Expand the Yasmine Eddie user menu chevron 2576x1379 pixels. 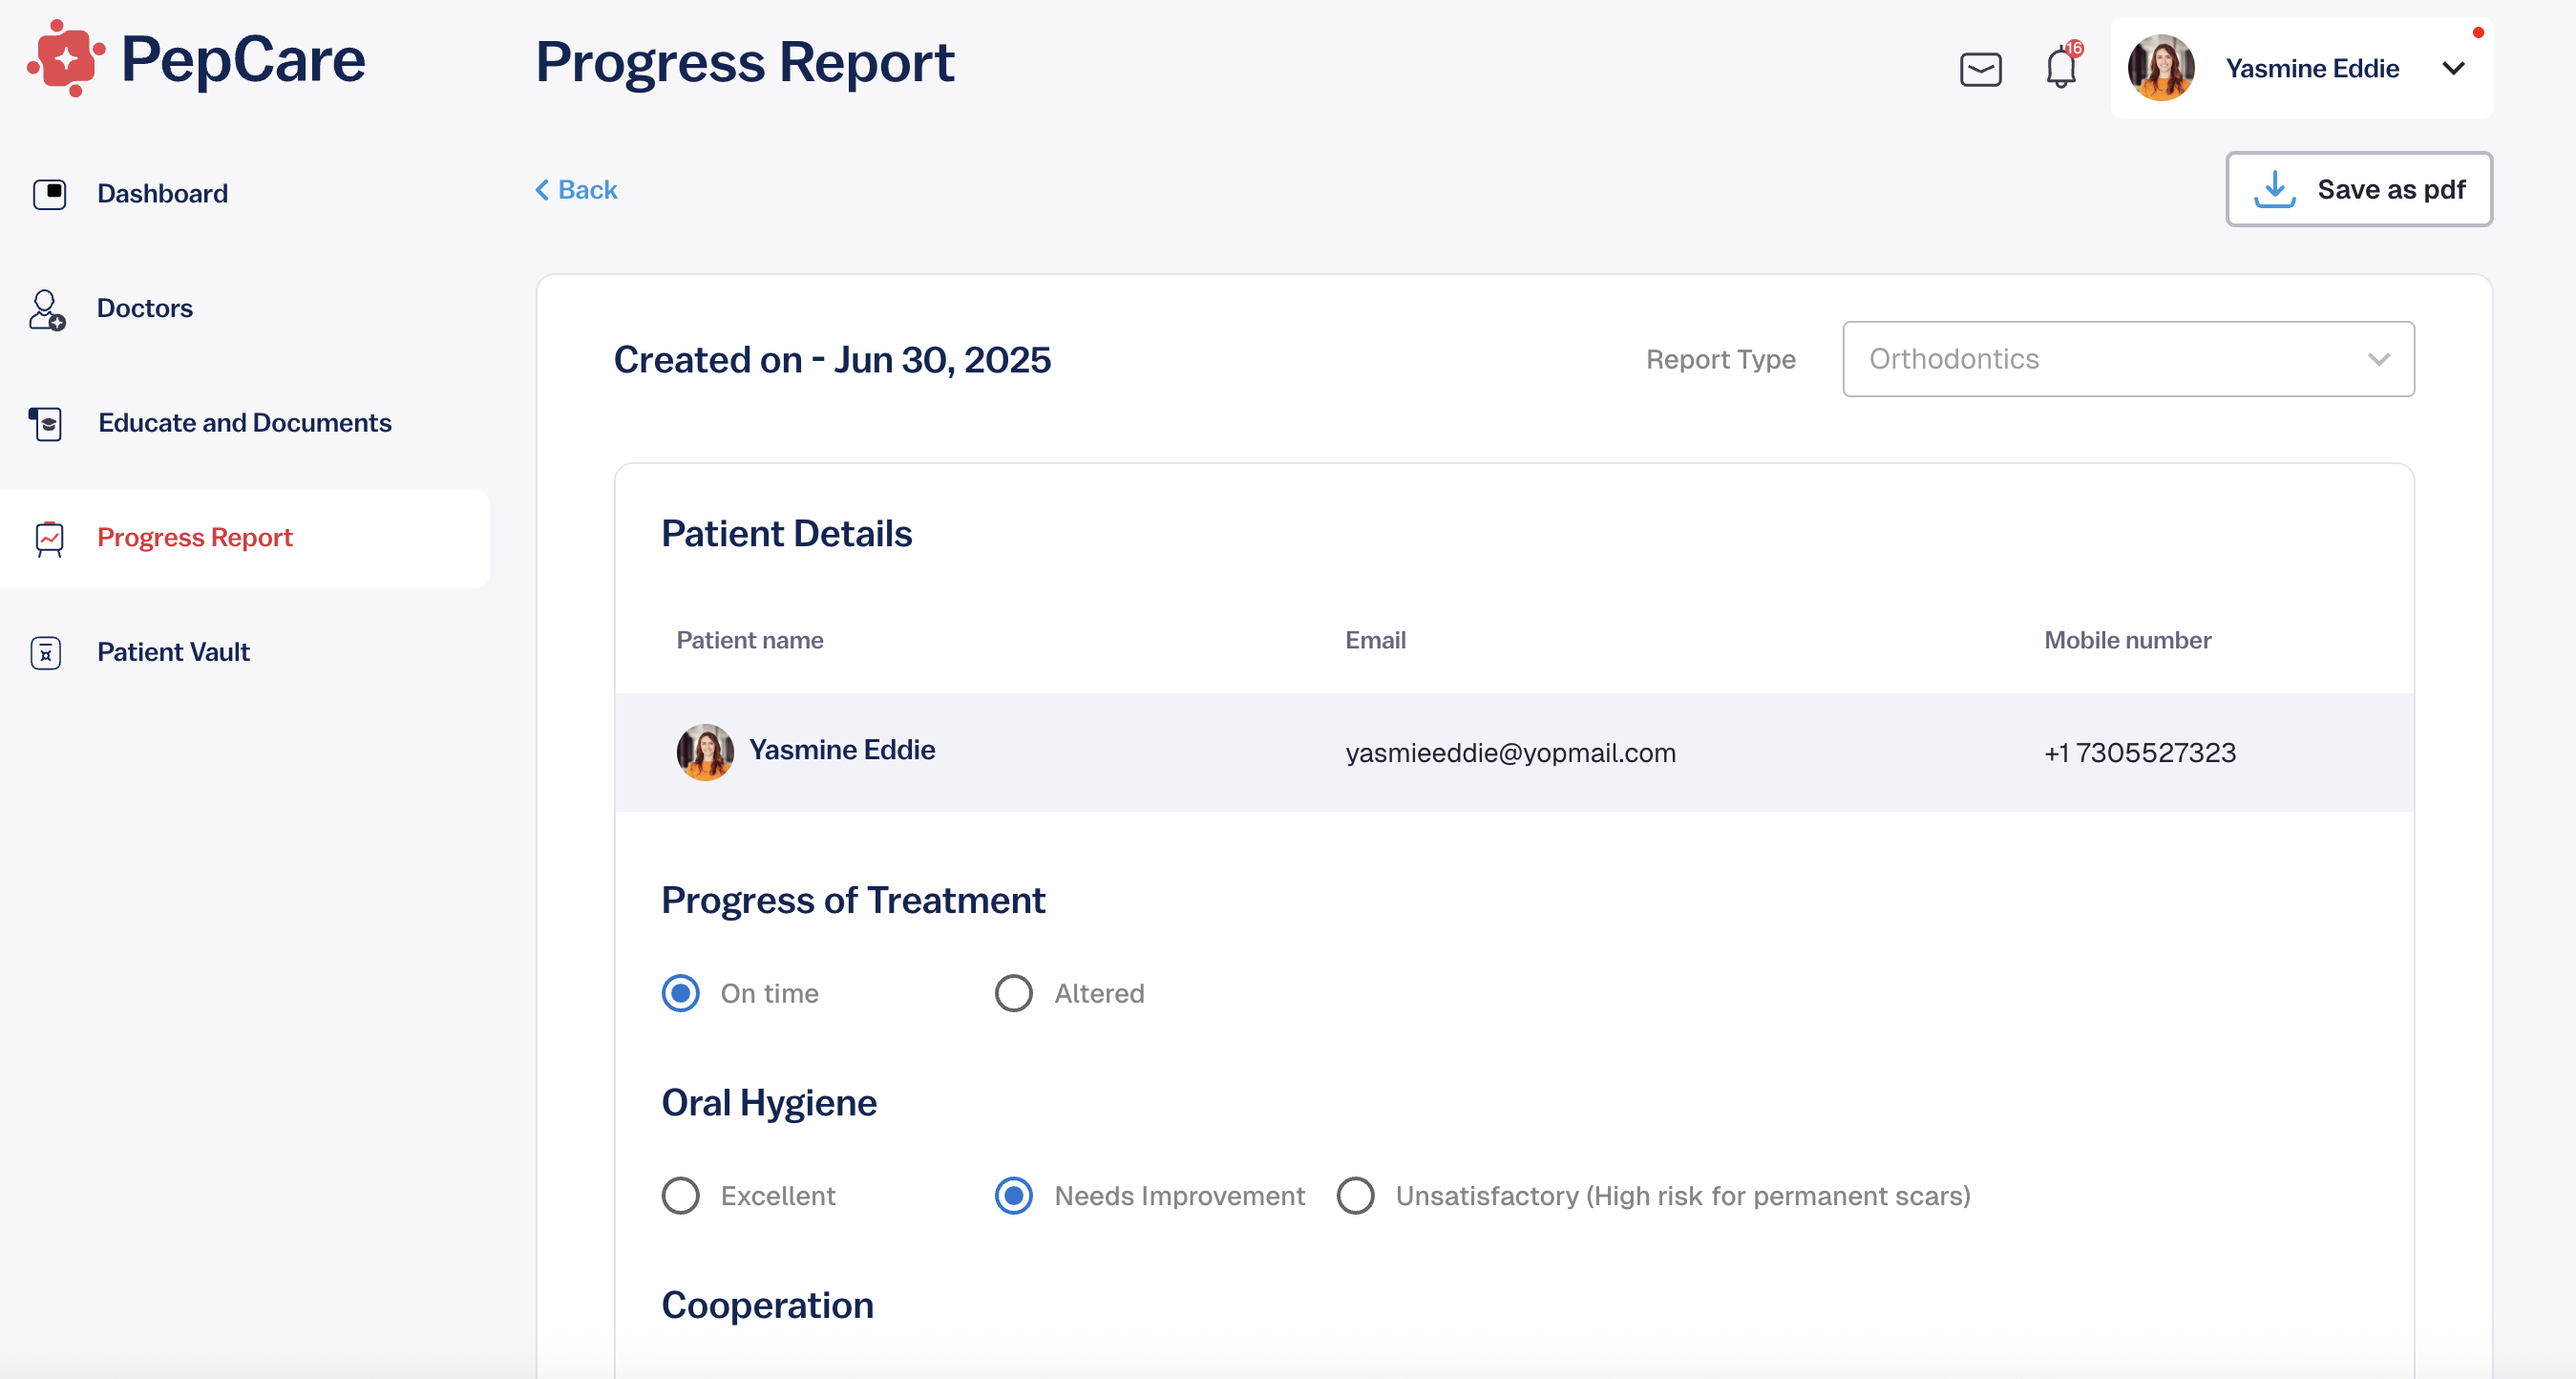point(2453,68)
